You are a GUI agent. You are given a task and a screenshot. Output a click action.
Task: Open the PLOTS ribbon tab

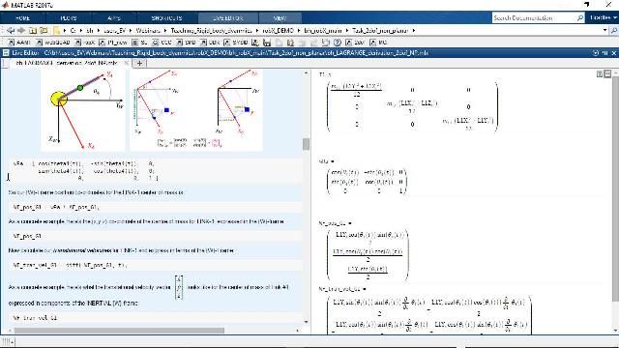point(69,17)
